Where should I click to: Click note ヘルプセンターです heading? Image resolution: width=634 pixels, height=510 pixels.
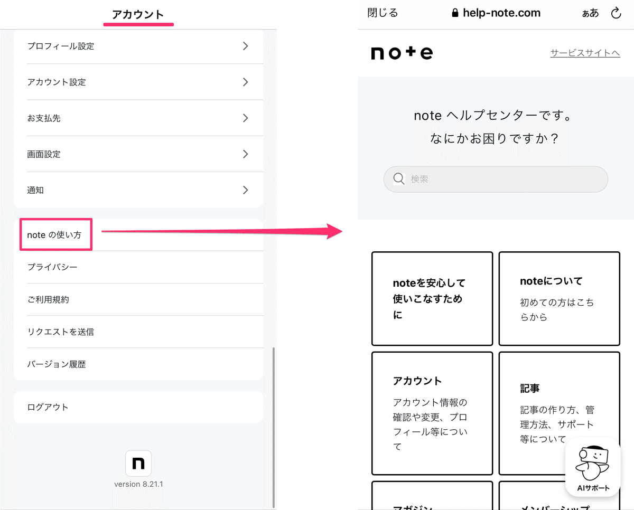coord(492,116)
